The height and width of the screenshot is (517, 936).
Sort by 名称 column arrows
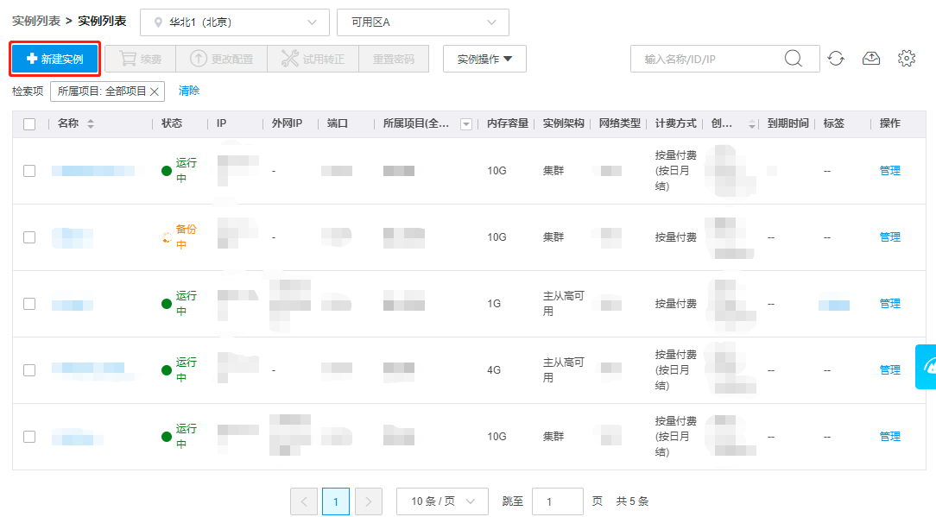tap(91, 124)
